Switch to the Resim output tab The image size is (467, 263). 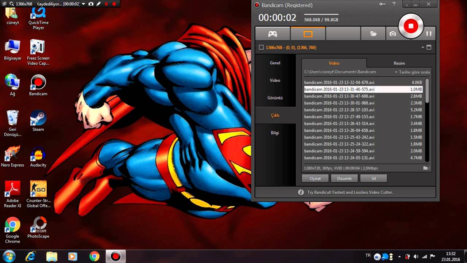(x=399, y=63)
